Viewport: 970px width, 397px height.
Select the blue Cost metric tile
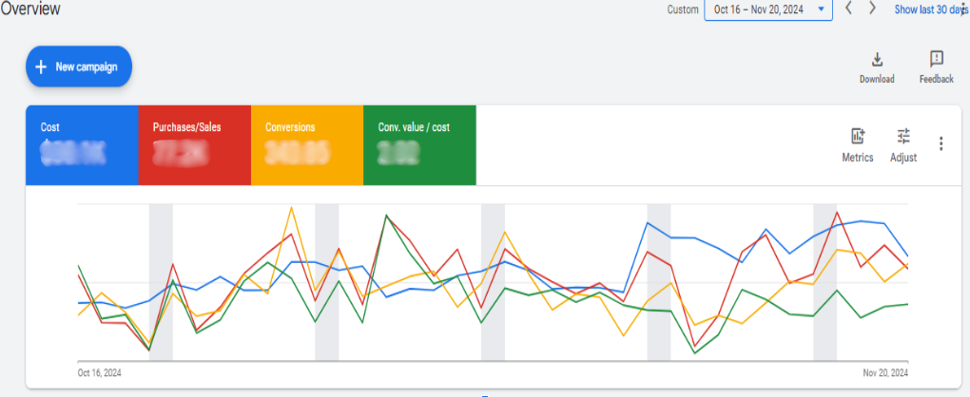pyautogui.click(x=82, y=145)
